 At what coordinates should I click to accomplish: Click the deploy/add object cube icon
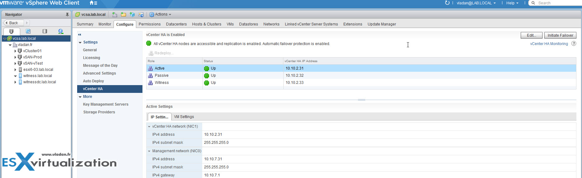(132, 15)
